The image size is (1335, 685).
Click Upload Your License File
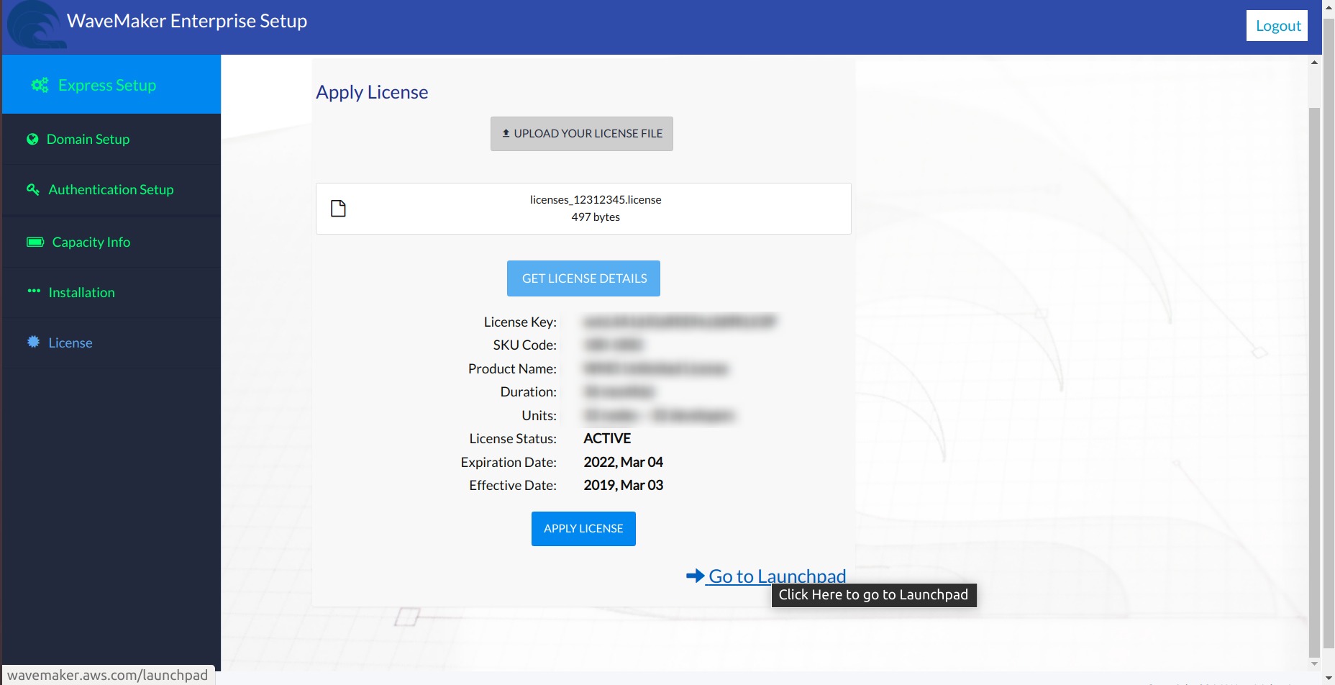[582, 133]
